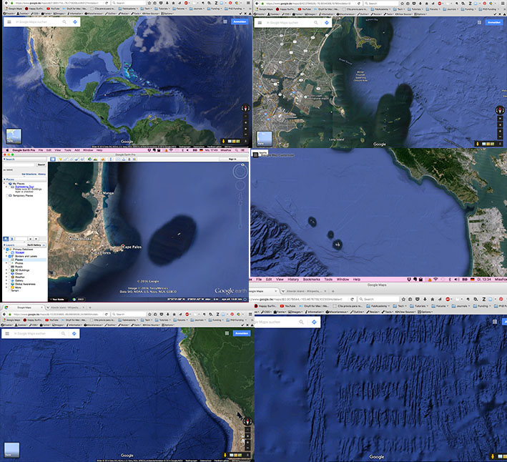Screen dimensions: 507x462
Task: Click Anmelden button in Caribbean map window
Action: 240,21
